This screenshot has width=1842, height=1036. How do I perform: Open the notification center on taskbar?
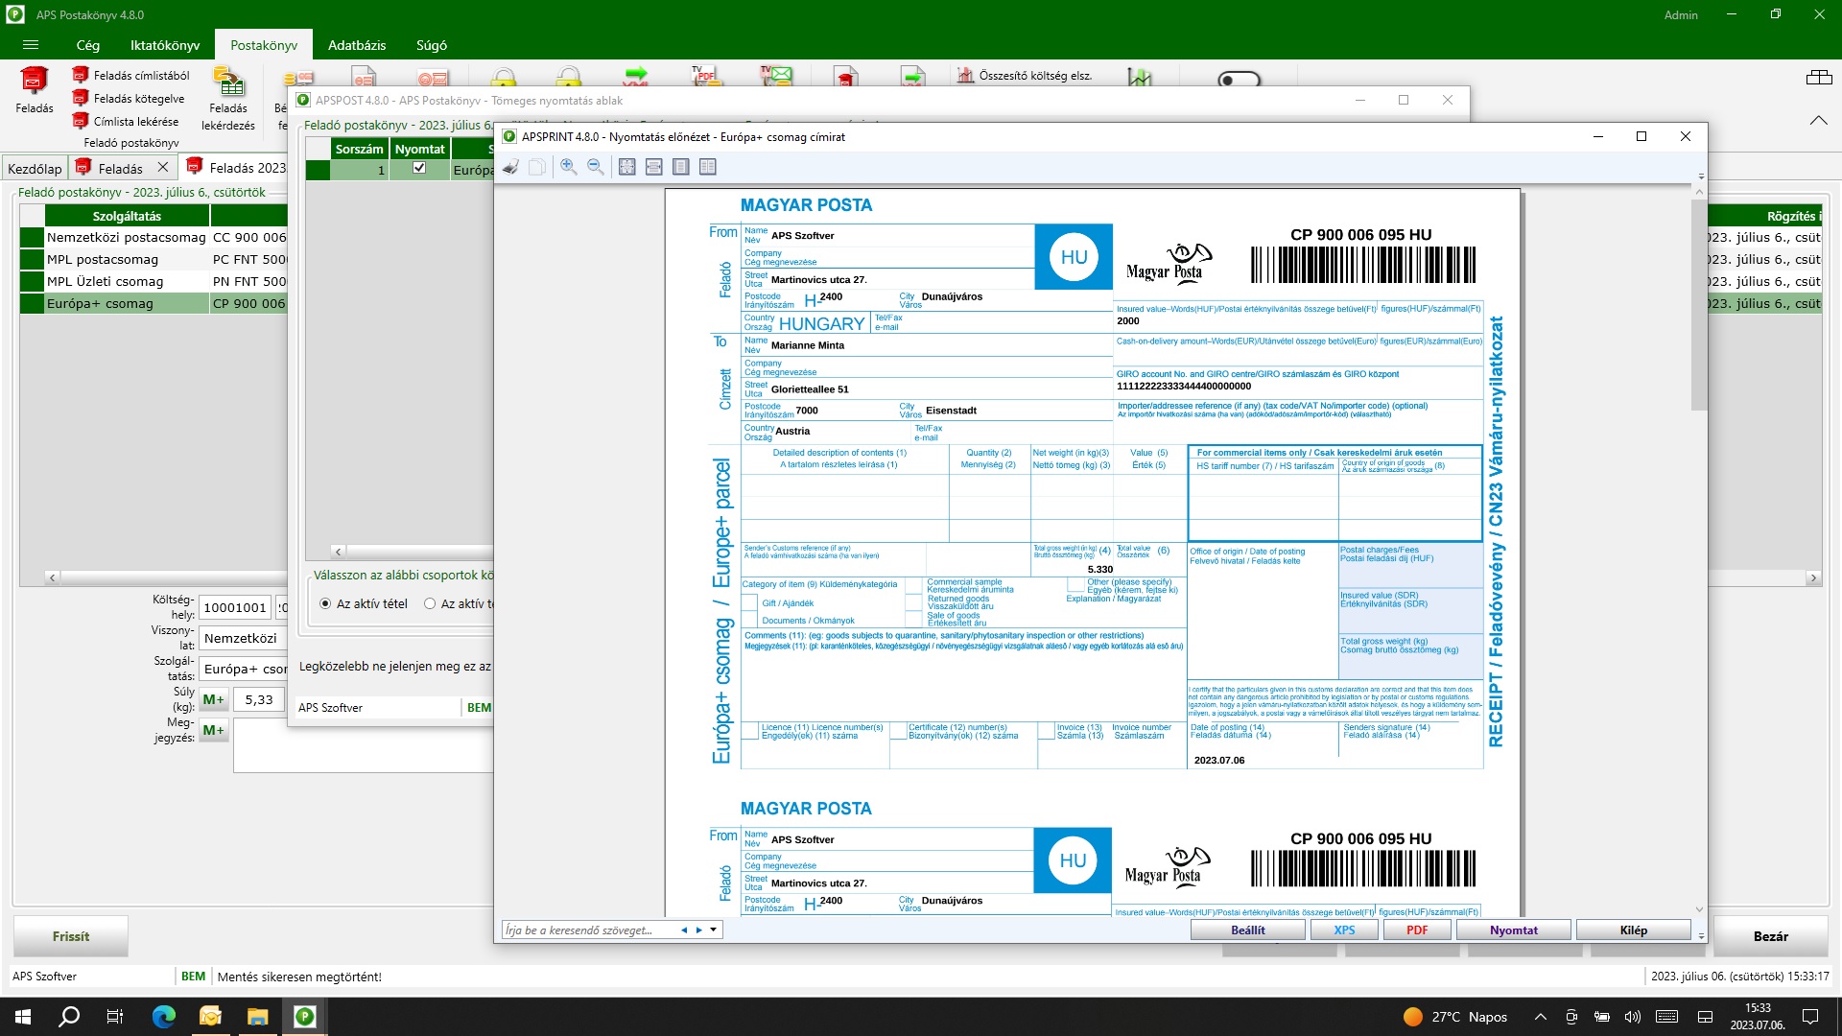click(1810, 1017)
